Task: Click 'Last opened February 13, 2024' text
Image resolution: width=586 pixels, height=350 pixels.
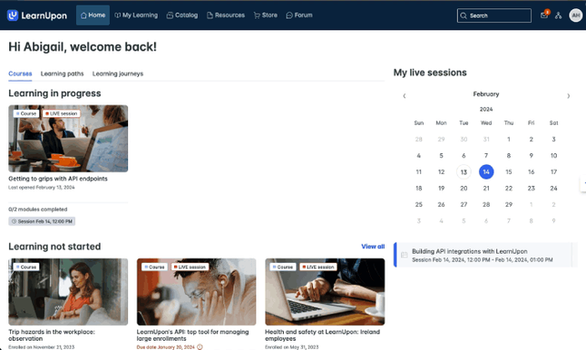Action: tap(42, 188)
